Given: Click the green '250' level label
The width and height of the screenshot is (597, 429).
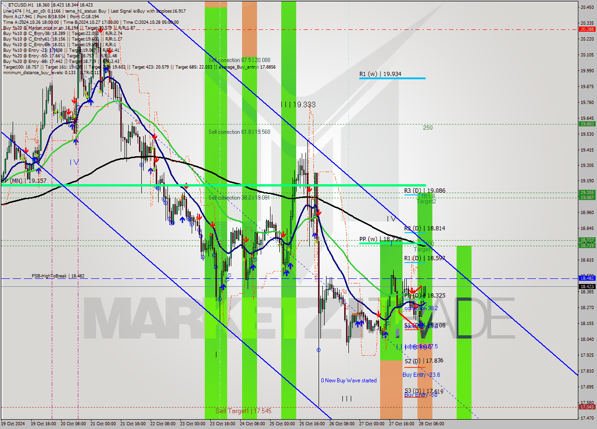Looking at the screenshot, I should tap(428, 127).
